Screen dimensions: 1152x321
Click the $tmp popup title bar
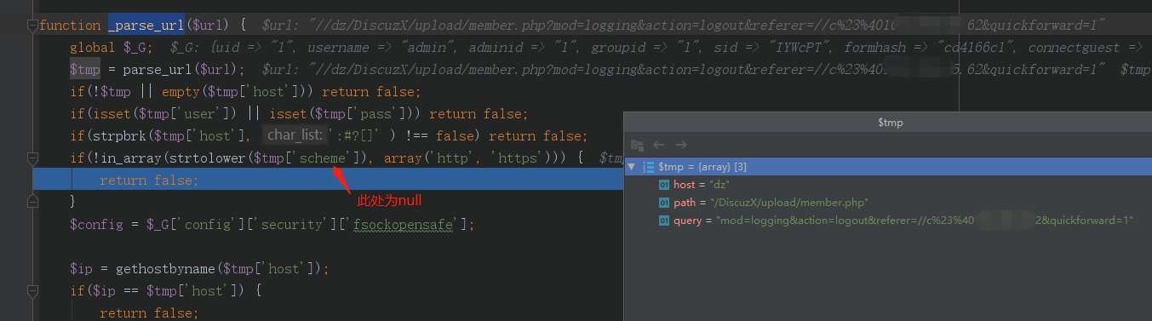pyautogui.click(x=888, y=123)
